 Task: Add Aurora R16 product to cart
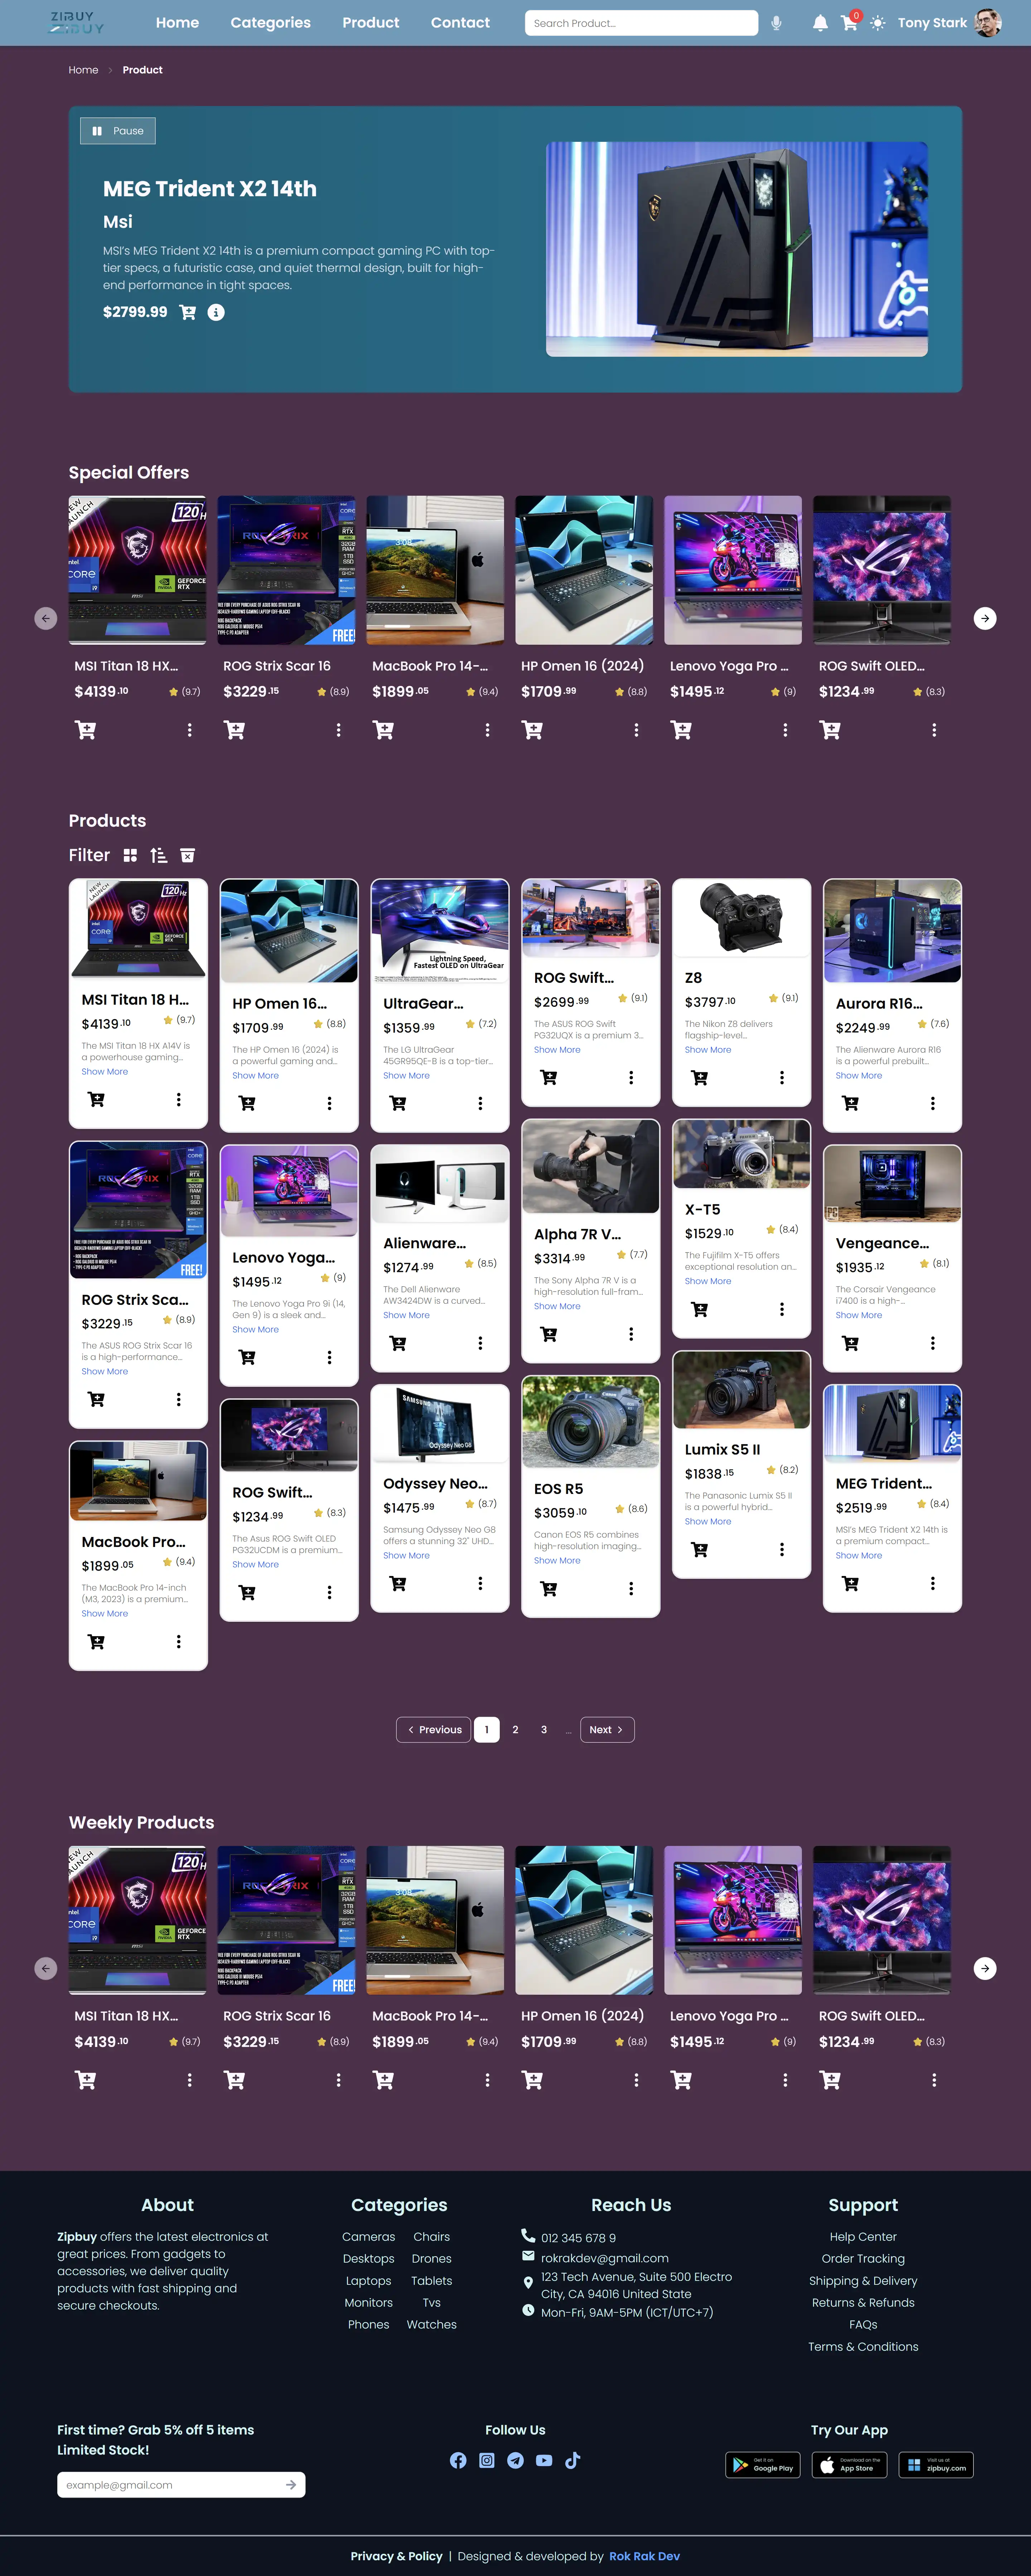[850, 1103]
